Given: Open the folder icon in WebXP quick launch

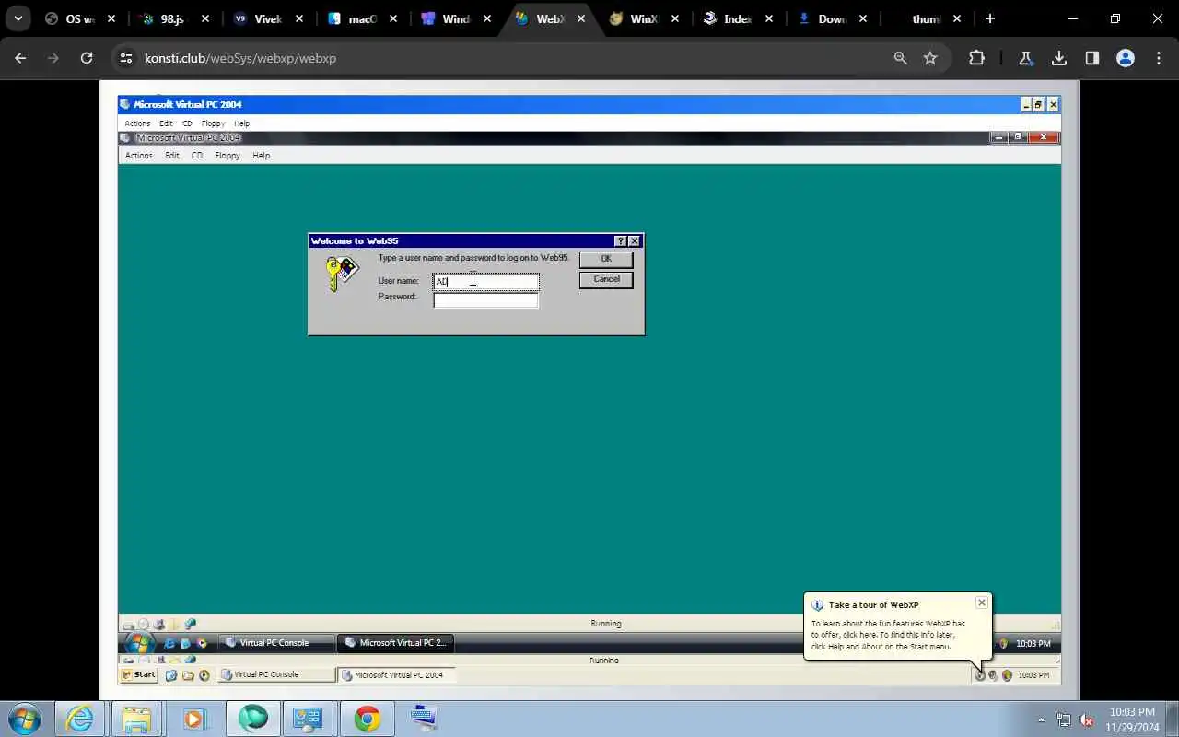Looking at the screenshot, I should click(188, 675).
